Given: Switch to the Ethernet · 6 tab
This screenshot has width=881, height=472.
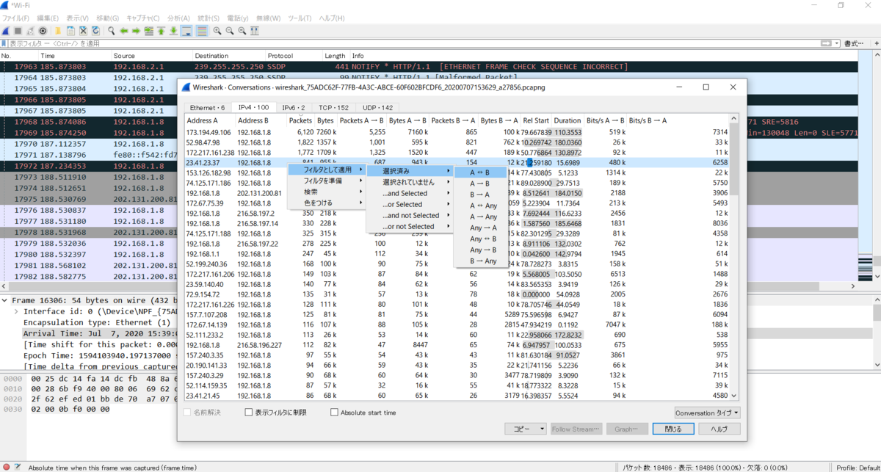Looking at the screenshot, I should click(208, 108).
